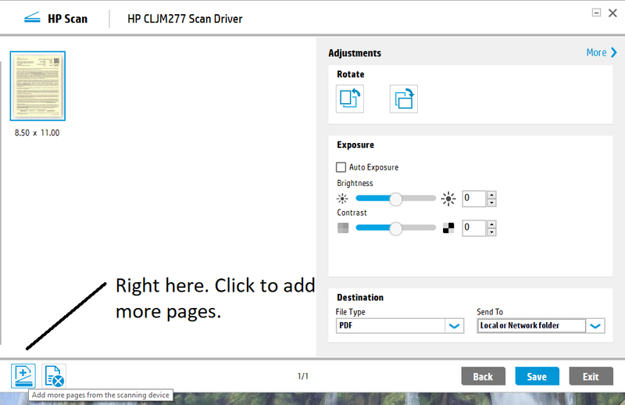Screen dimensions: 625x405
Task: Click the high brightness sun icon
Action: tap(448, 199)
